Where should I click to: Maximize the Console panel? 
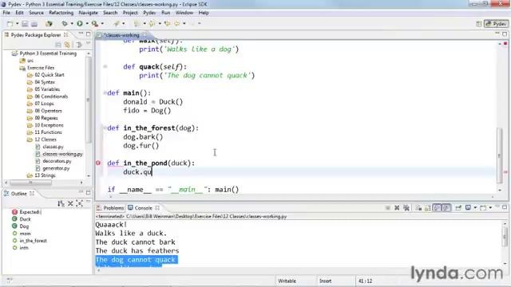click(505, 207)
